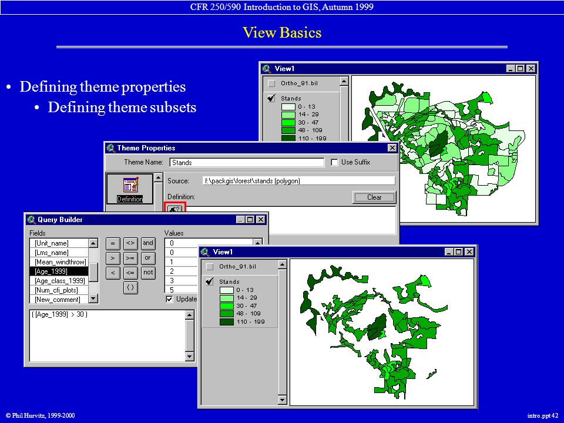Screen dimensions: 564x423
Task: Click the >= operator button
Action: tap(130, 258)
